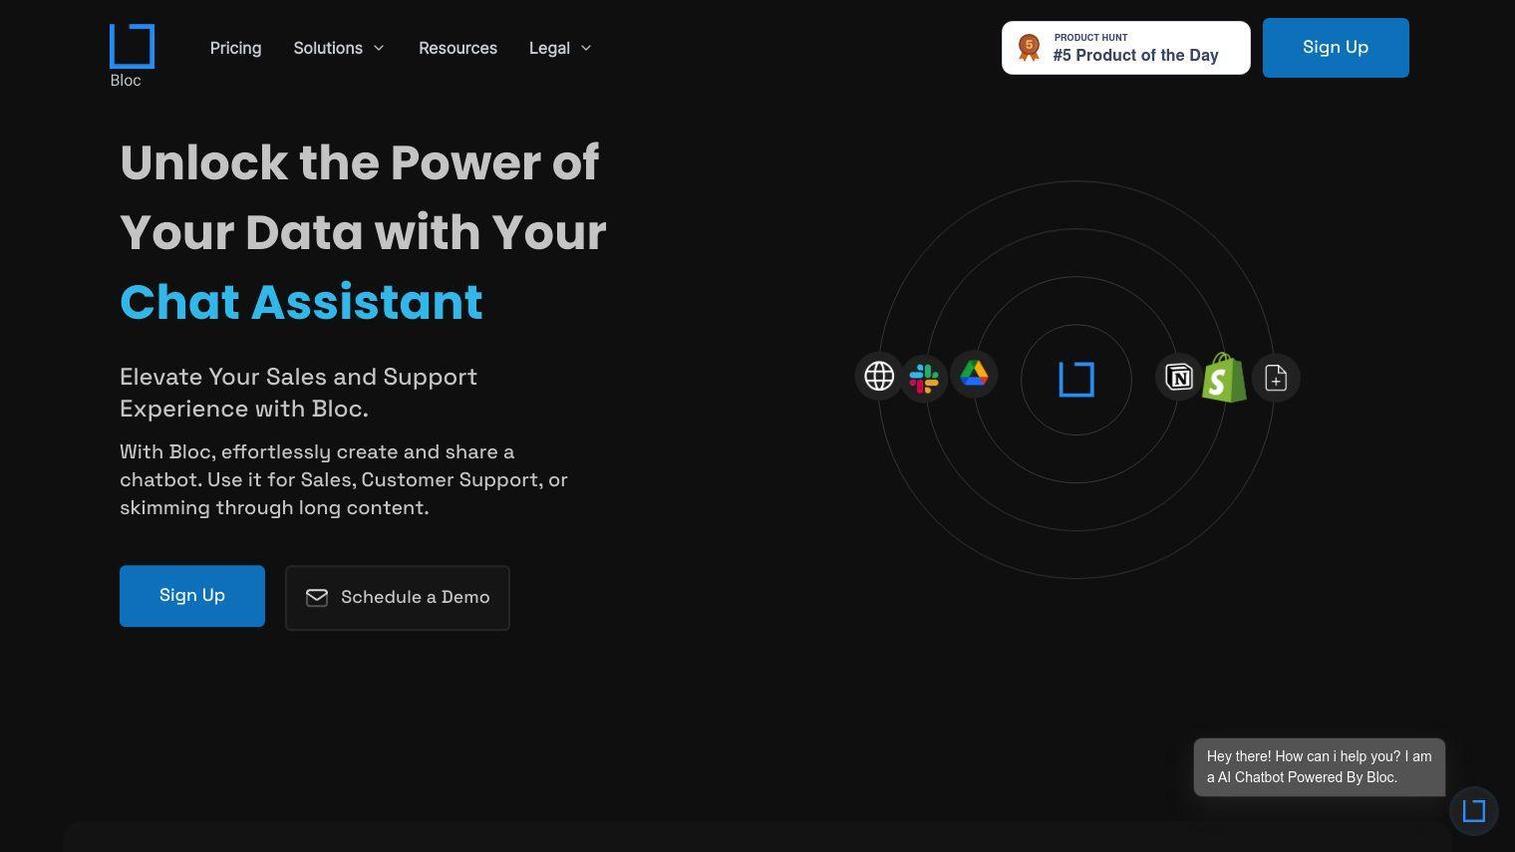This screenshot has width=1515, height=852.
Task: Click the 'Unlock the Power of' heading
Action: (359, 162)
